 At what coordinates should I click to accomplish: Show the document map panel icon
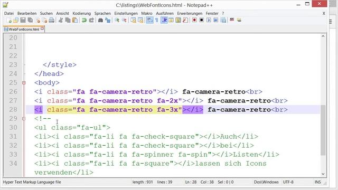tap(178, 20)
